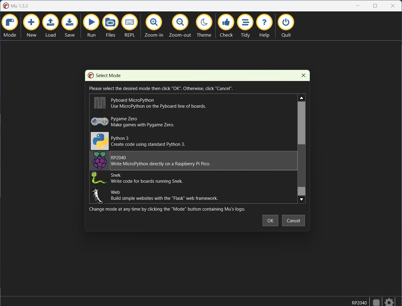This screenshot has height=306, width=402.
Task: Click 'Build simple websites' Flask description
Action: click(x=164, y=198)
